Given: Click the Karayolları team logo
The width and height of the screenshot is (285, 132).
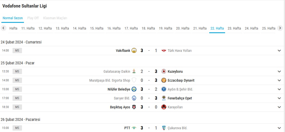Looking at the screenshot, I should coord(164,107).
